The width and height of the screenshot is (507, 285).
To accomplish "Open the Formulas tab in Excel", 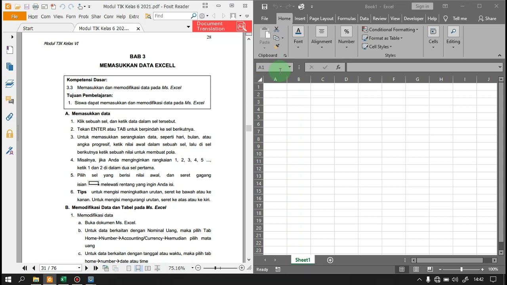I will point(347,19).
